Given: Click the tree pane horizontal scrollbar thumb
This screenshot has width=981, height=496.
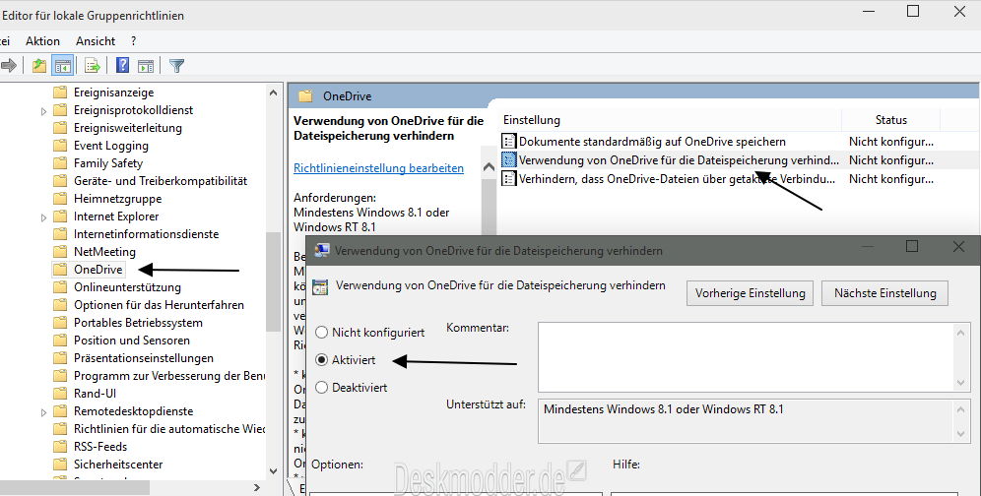Looking at the screenshot, I should 75,487.
